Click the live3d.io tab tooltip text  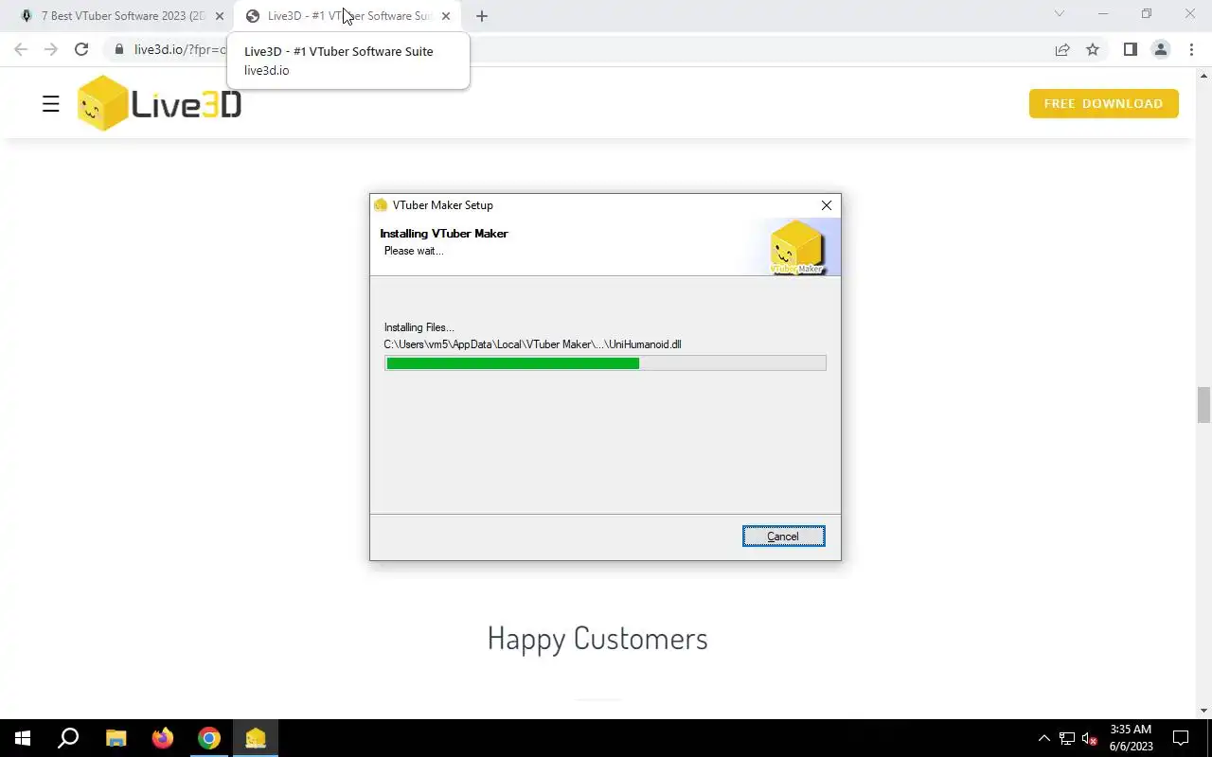pos(267,70)
